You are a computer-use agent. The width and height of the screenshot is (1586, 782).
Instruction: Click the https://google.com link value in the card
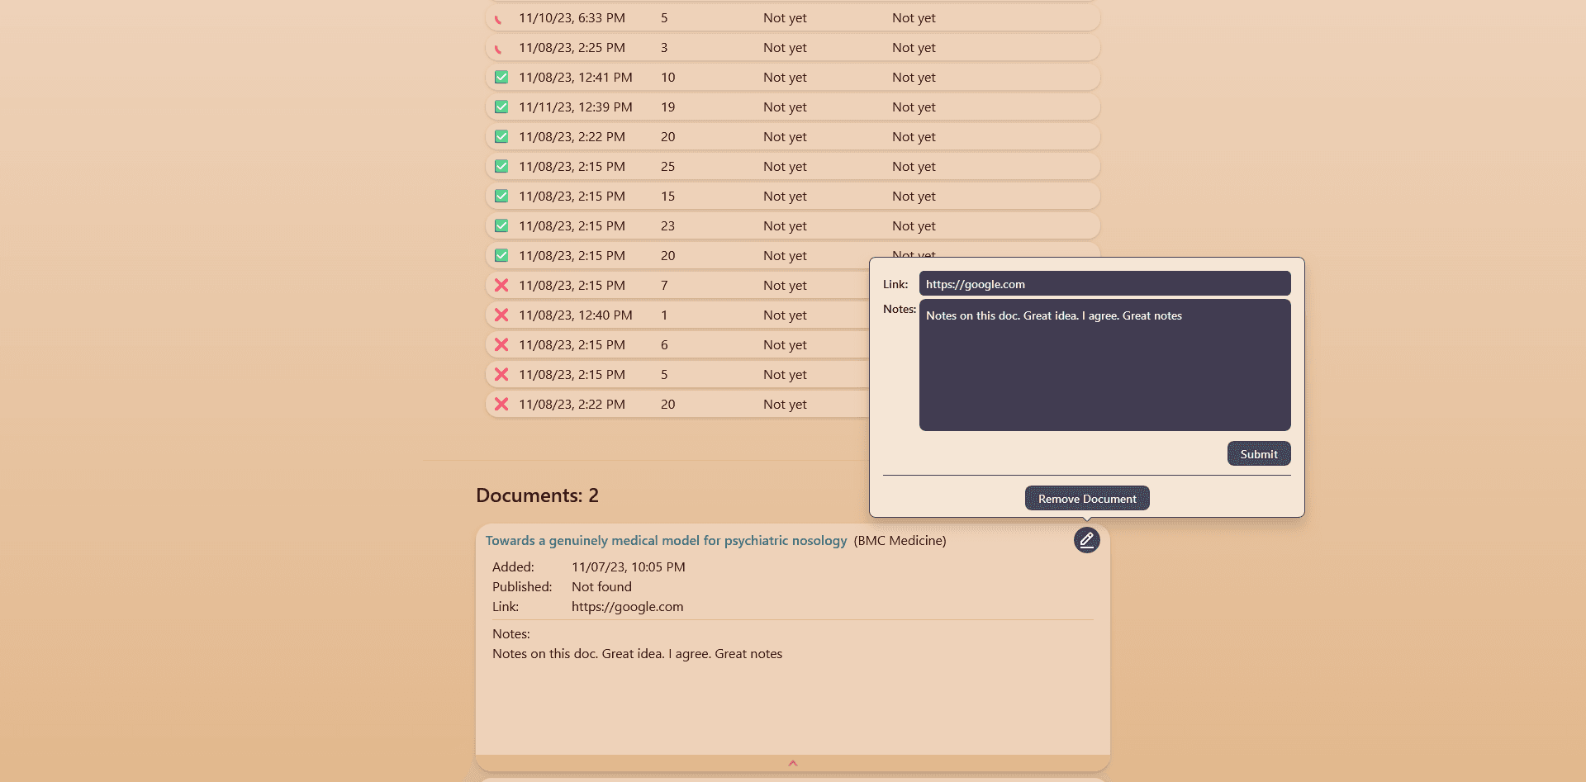click(627, 607)
